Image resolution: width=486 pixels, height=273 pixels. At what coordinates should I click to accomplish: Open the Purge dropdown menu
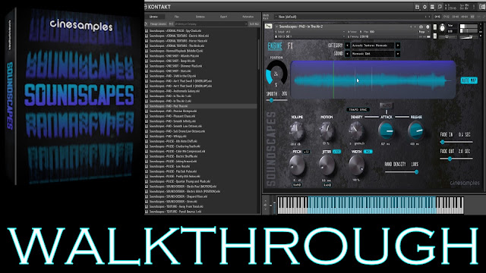[423, 32]
